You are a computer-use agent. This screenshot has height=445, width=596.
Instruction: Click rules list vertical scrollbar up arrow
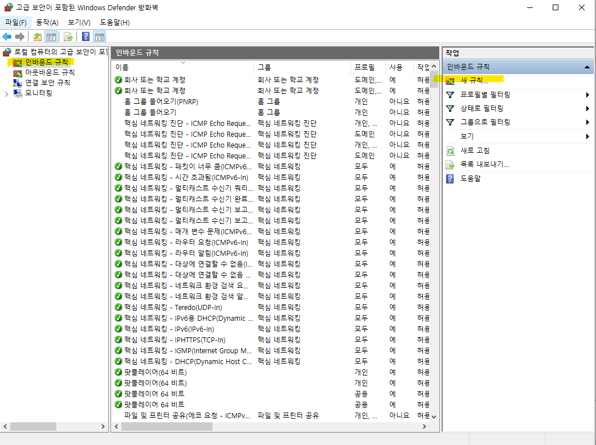click(434, 66)
